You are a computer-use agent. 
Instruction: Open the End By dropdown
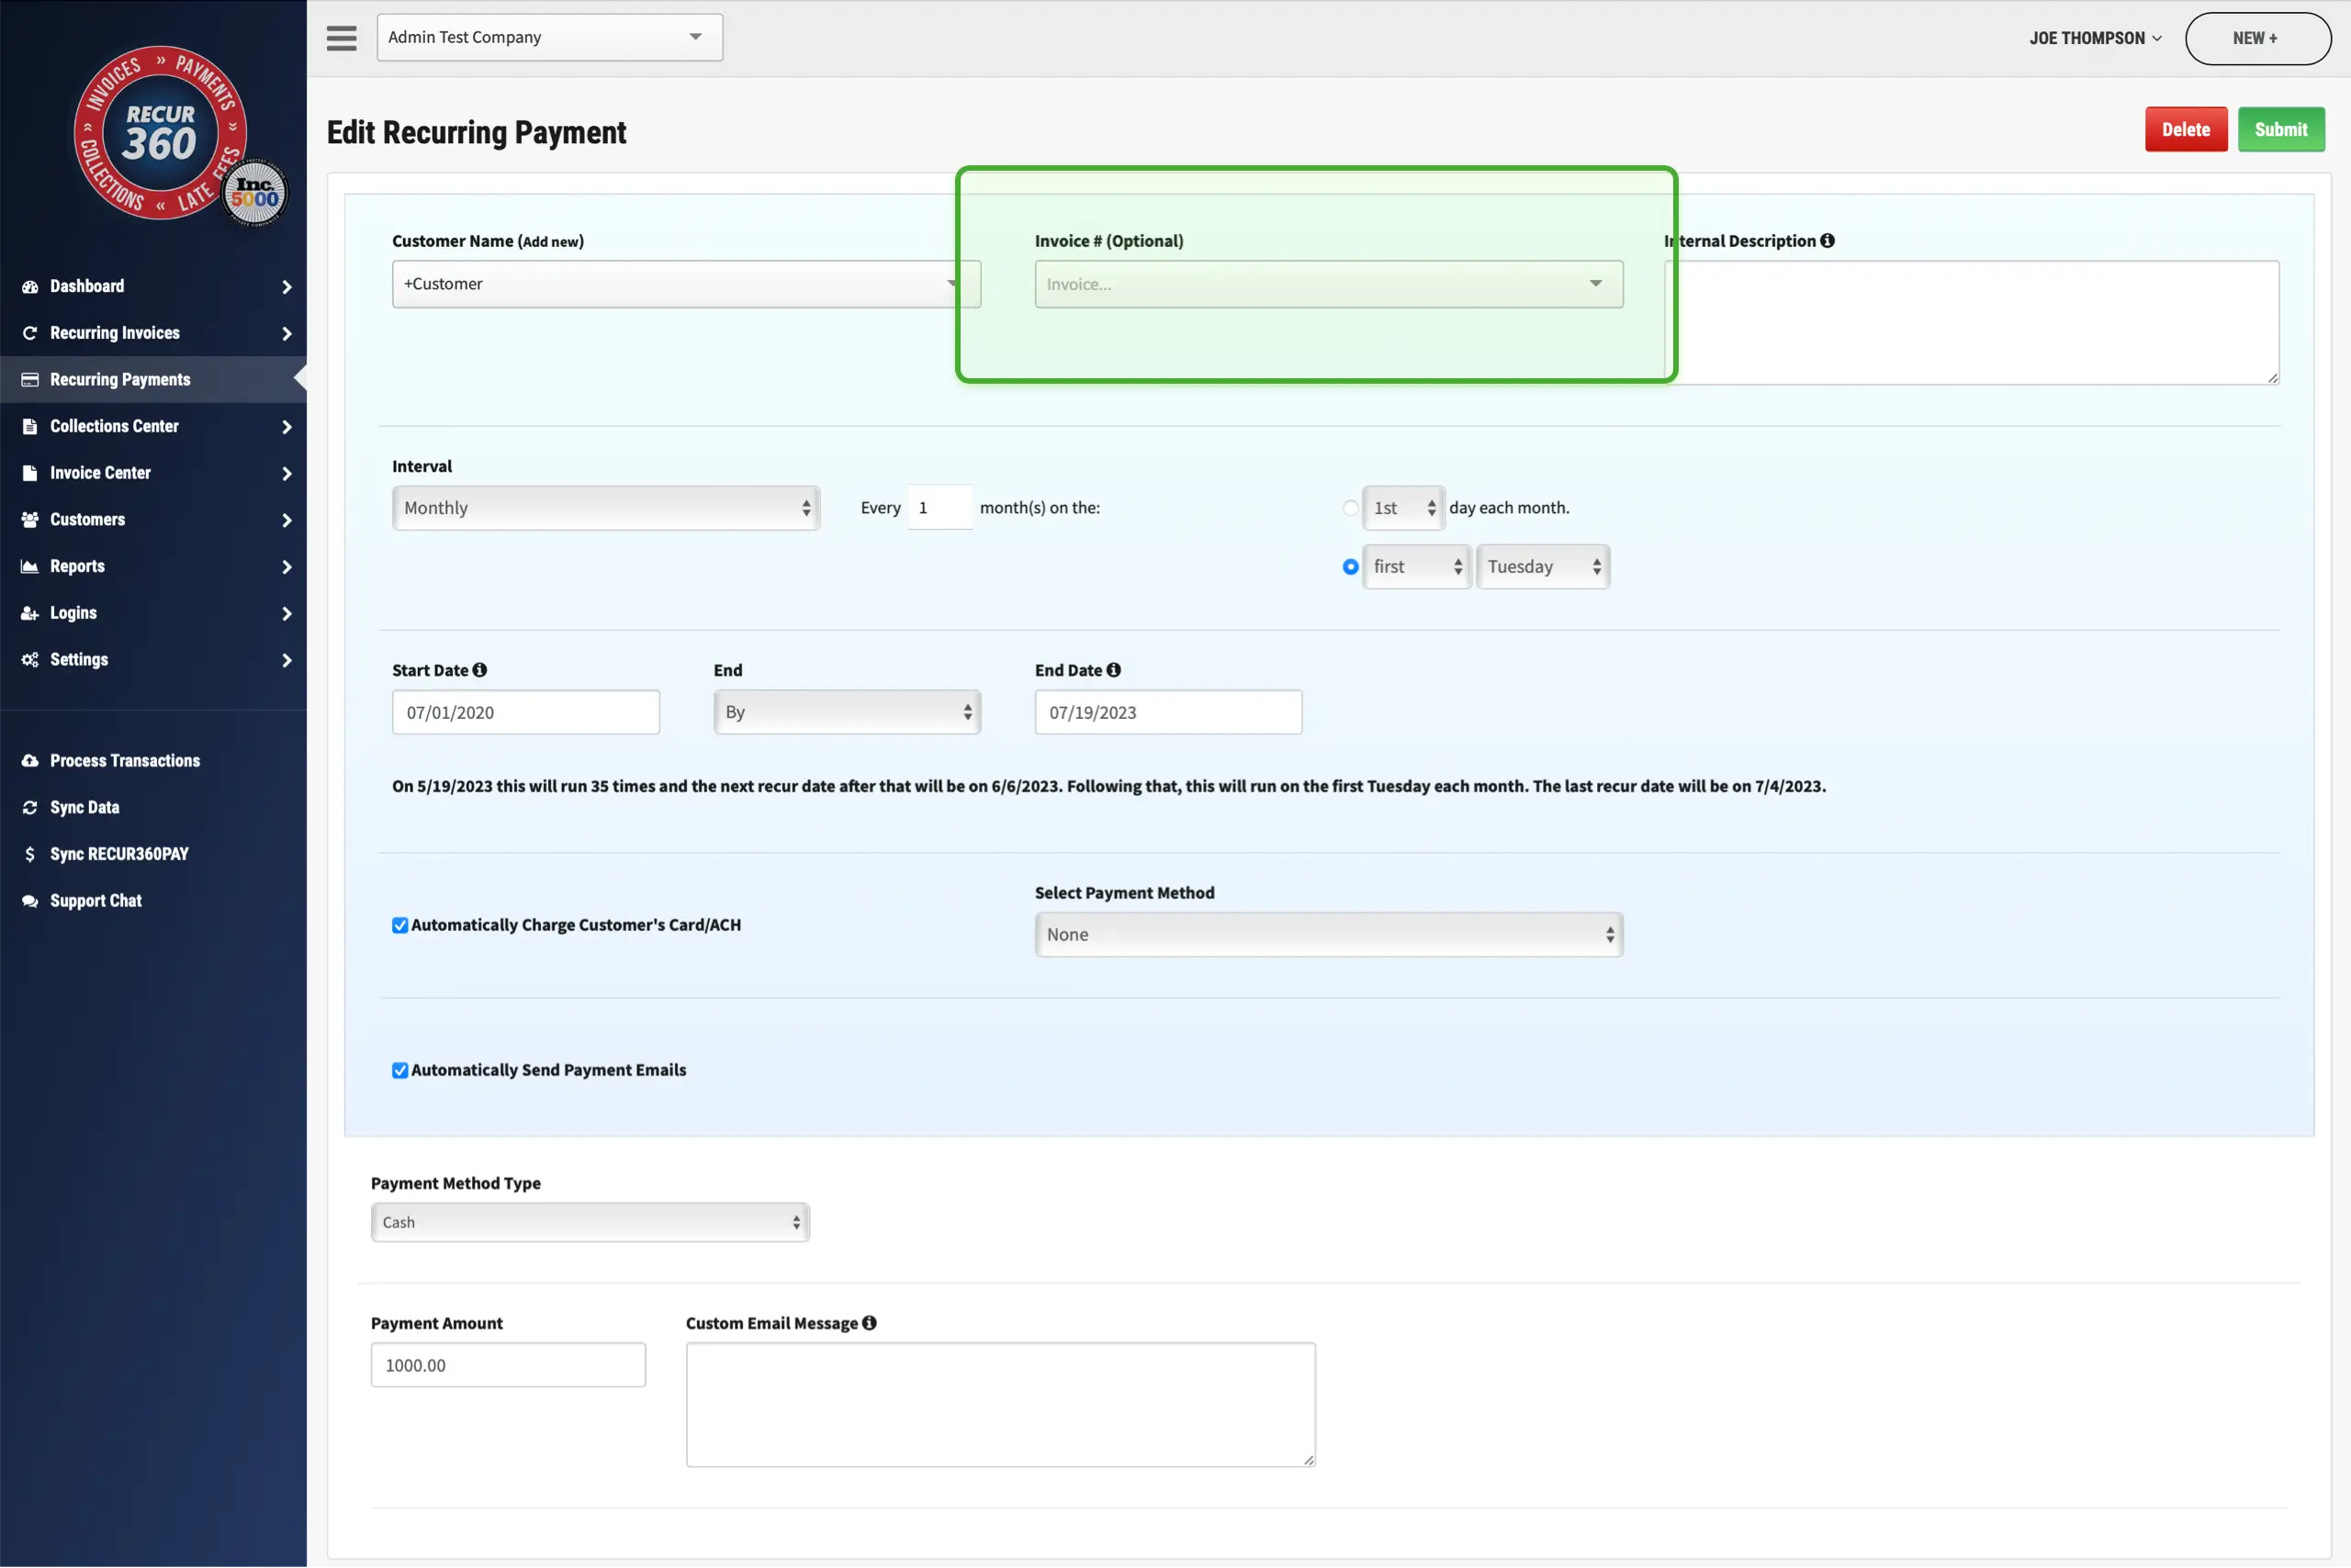pyautogui.click(x=848, y=712)
